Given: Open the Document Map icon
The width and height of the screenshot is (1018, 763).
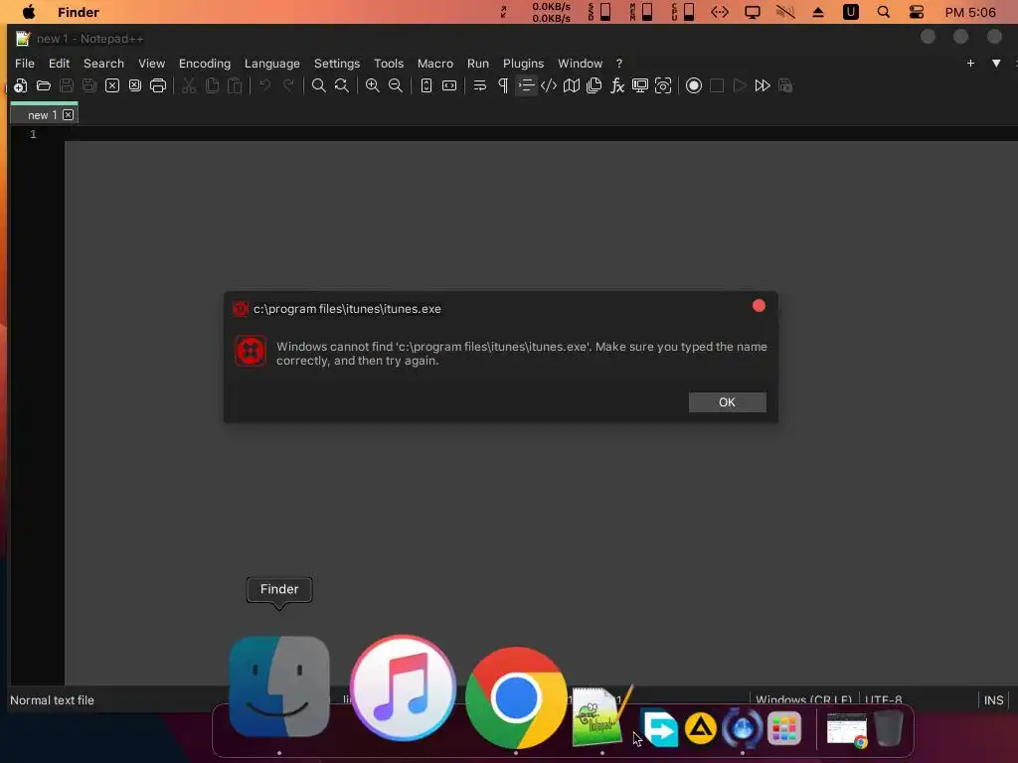Looking at the screenshot, I should tap(572, 85).
